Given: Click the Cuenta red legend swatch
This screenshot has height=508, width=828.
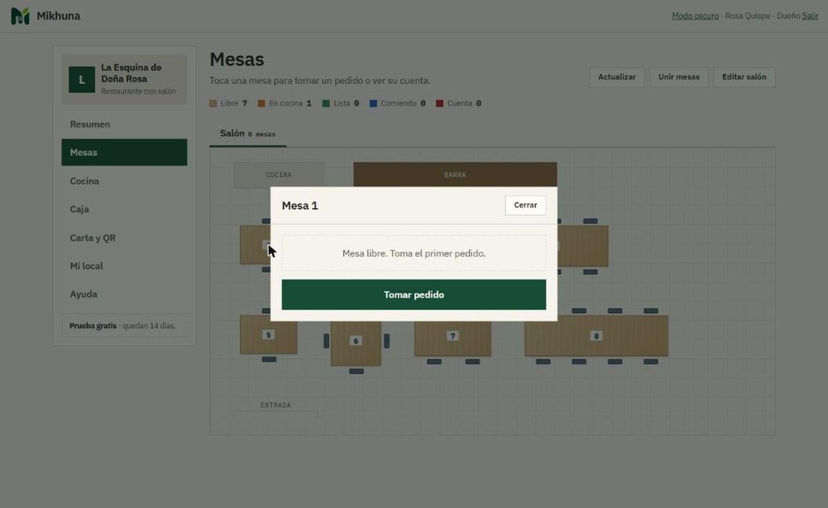Looking at the screenshot, I should tap(440, 104).
